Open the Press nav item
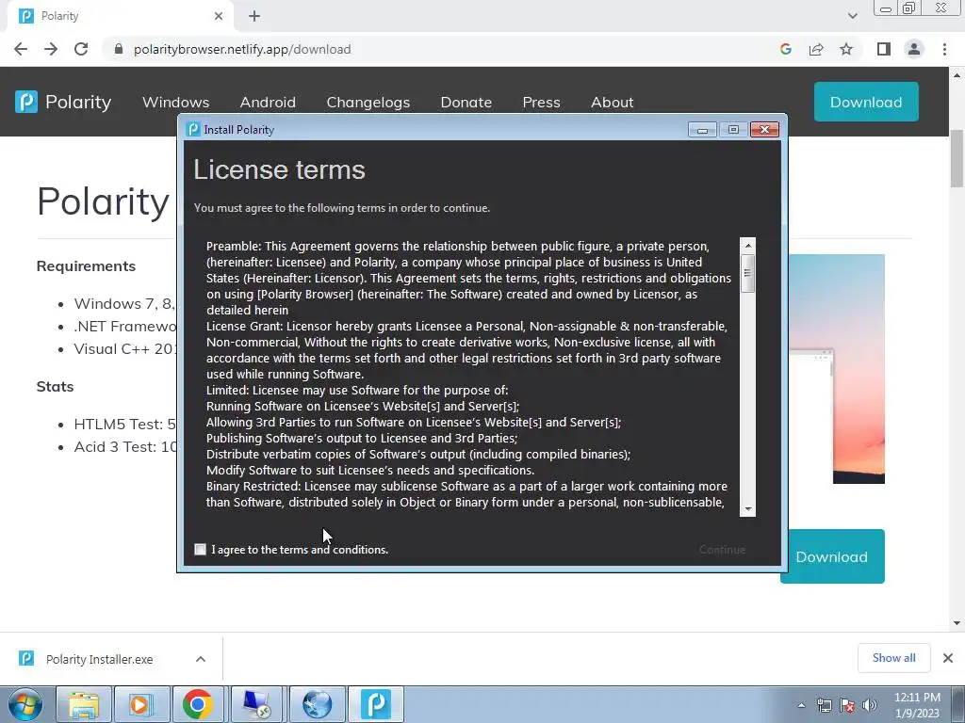965x723 pixels. point(541,102)
